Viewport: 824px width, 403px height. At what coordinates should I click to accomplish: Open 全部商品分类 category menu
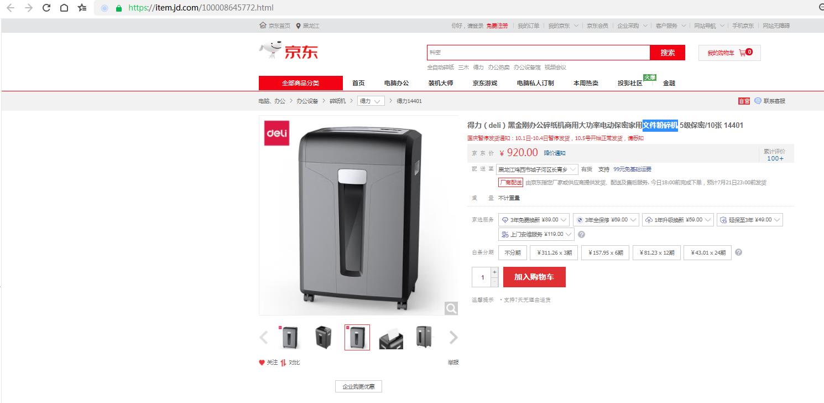tap(301, 83)
